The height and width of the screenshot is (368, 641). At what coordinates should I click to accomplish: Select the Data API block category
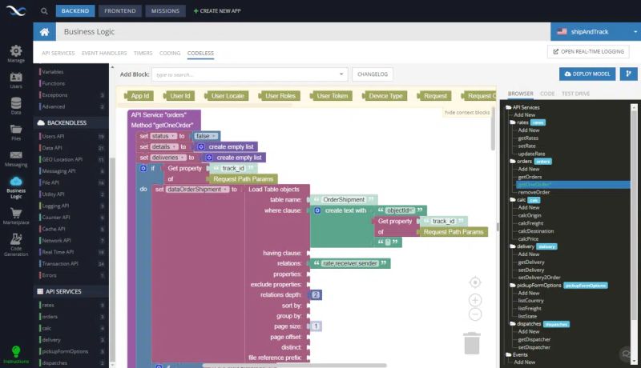(x=52, y=148)
